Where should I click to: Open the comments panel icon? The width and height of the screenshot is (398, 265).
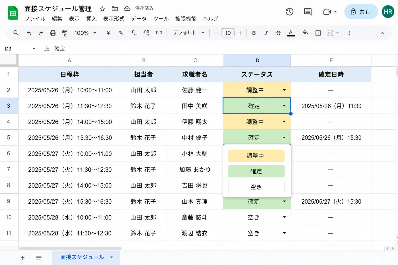pyautogui.click(x=308, y=12)
